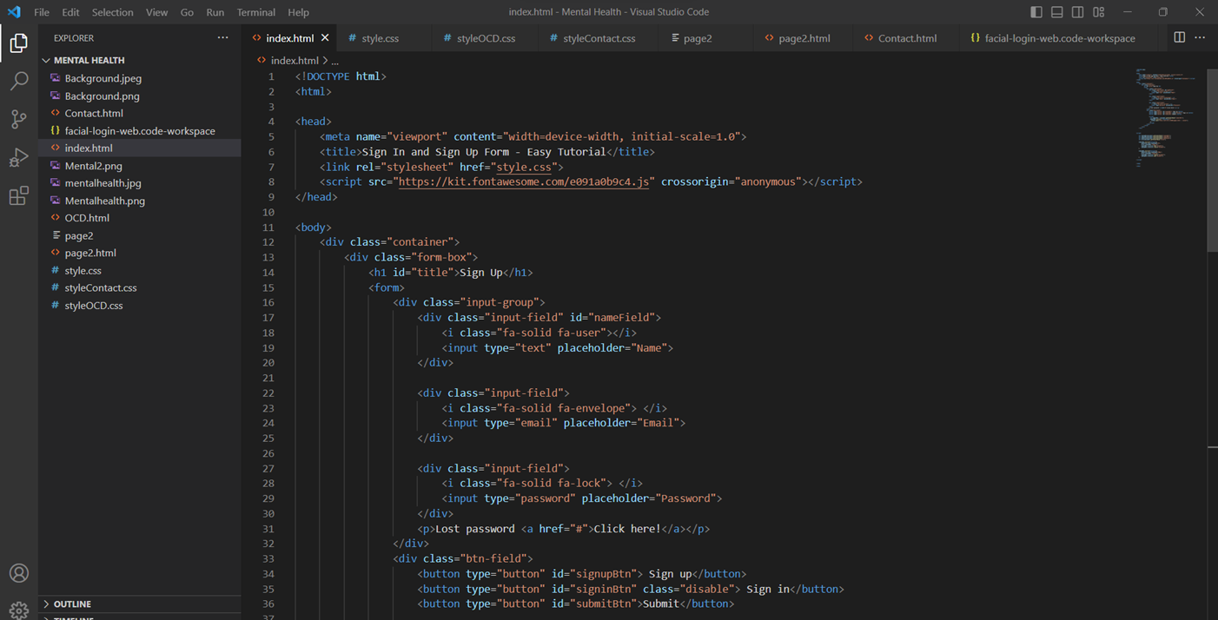Switch to the styleOCD.css tab
This screenshot has width=1218, height=620.
pyautogui.click(x=486, y=38)
